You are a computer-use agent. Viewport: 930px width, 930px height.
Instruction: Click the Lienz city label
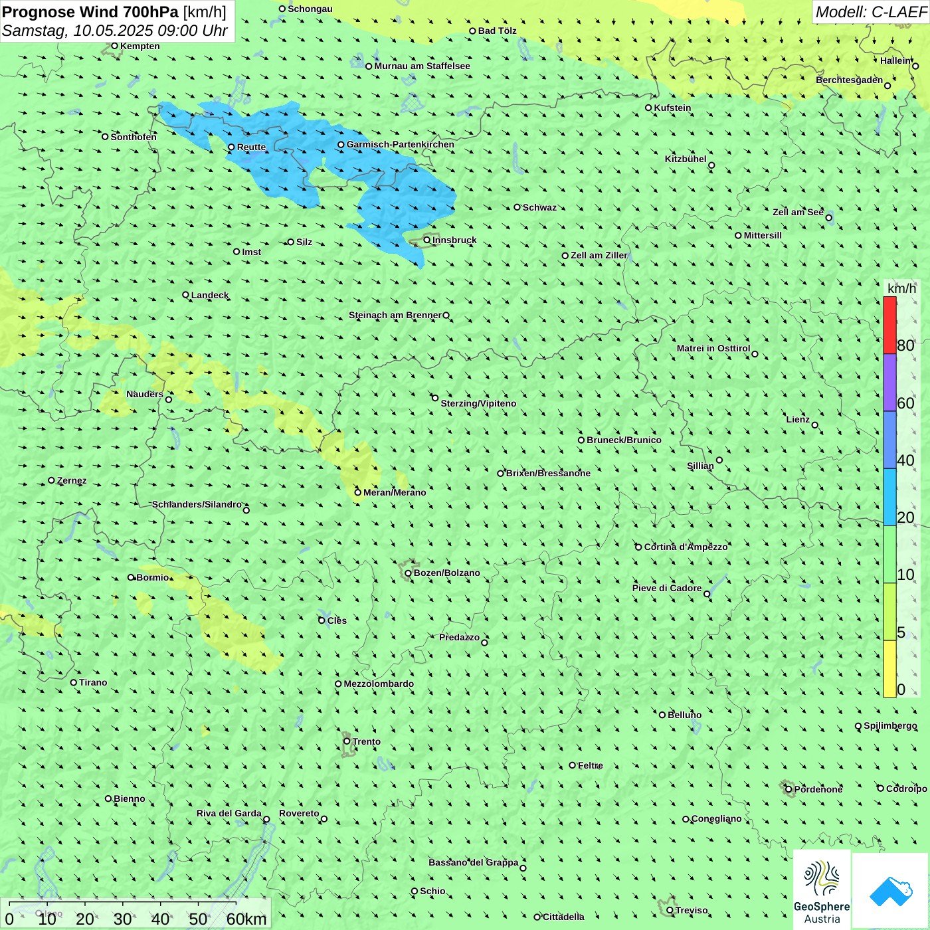[x=798, y=419]
